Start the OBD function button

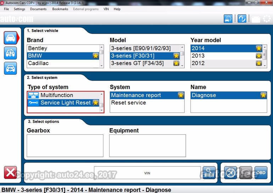point(261,173)
